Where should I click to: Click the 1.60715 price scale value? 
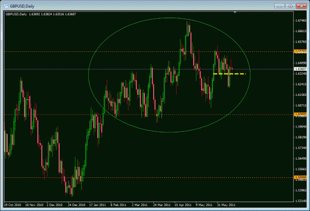click(x=301, y=105)
